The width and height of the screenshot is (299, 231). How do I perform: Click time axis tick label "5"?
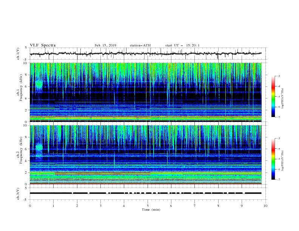[x=148, y=206]
